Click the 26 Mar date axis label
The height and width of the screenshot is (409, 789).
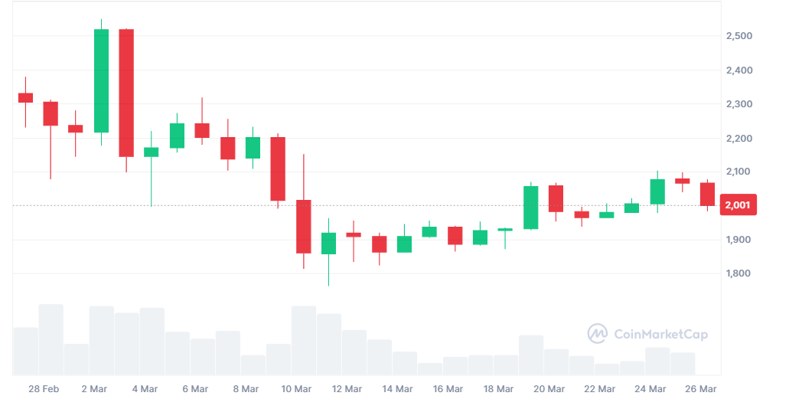click(x=700, y=389)
